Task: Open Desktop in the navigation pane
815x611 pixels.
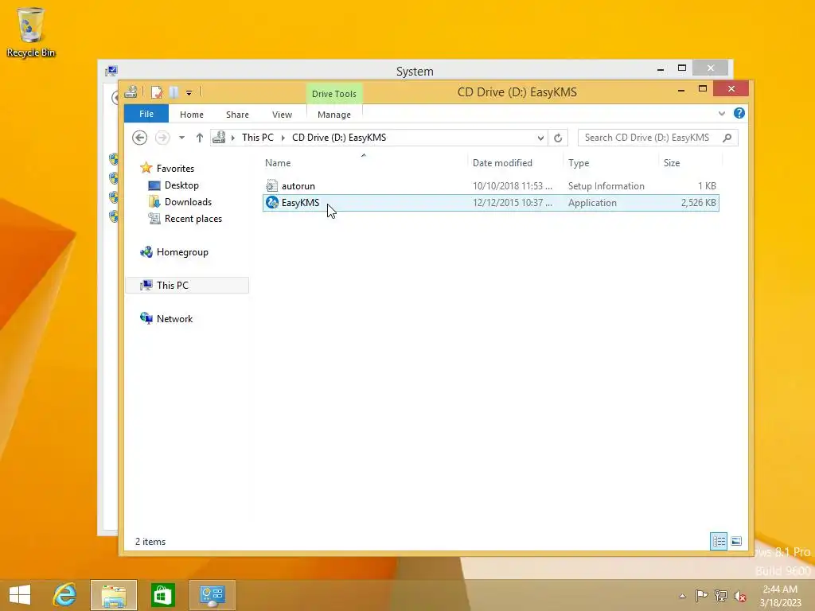Action: pos(181,185)
